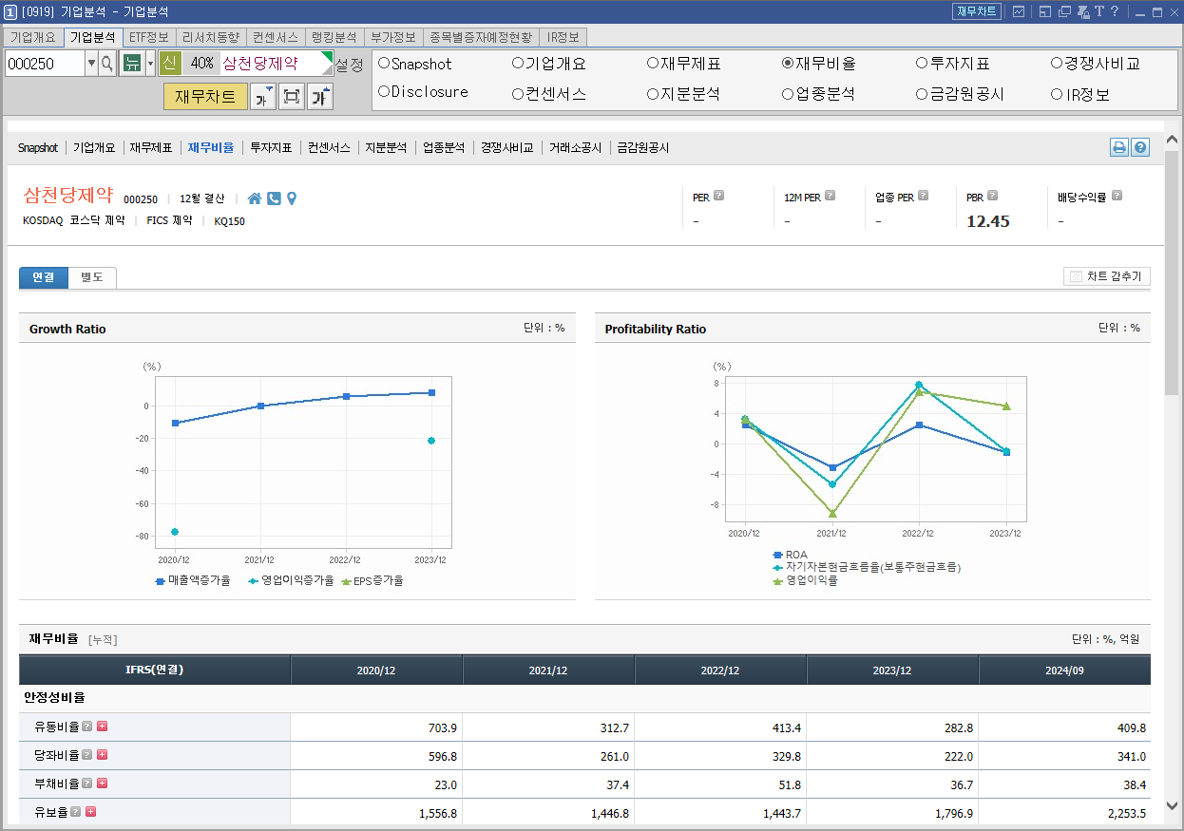Click the chart icon in the title bar
1184x831 pixels.
coord(1019,11)
